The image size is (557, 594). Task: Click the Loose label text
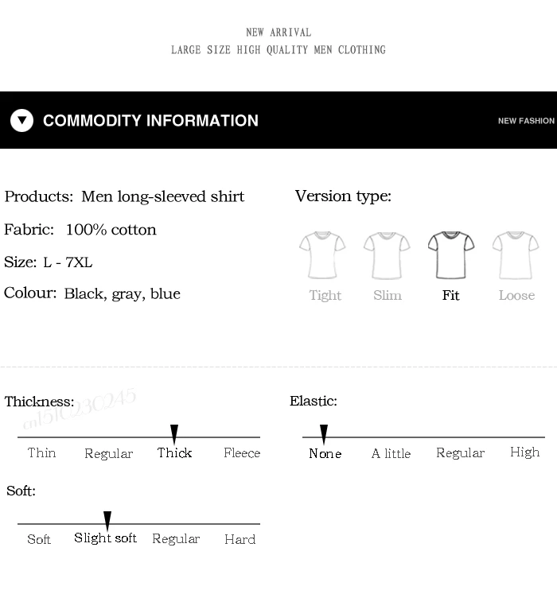pyautogui.click(x=516, y=295)
